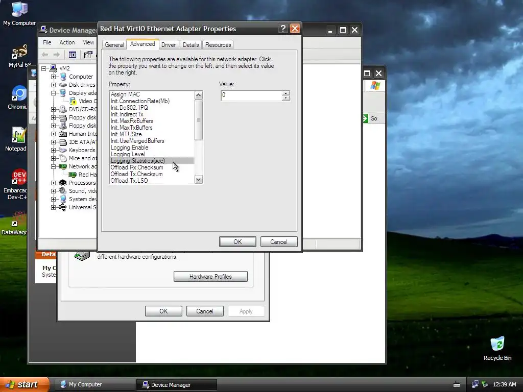Click the property list scroll down arrow

click(x=199, y=180)
